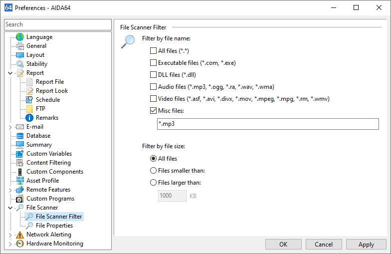Click the Cancel button
Viewport: 391px width, 254px height.
(x=324, y=245)
